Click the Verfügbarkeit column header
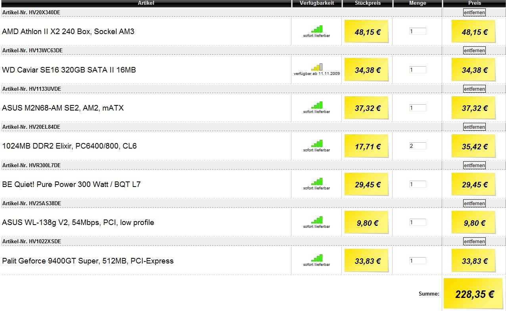The height and width of the screenshot is (311, 506). coord(317,3)
